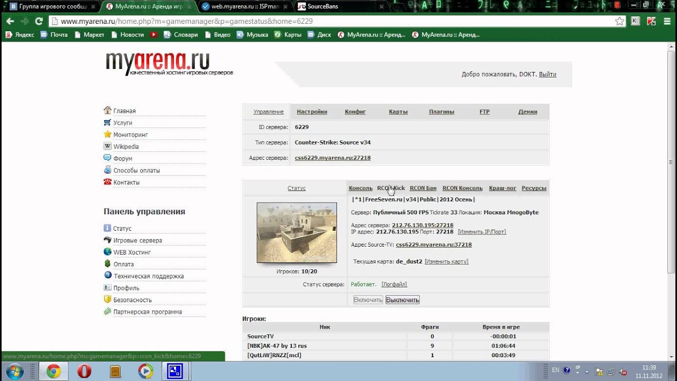Open Google Chrome from the taskbar
The width and height of the screenshot is (677, 381).
(53, 371)
